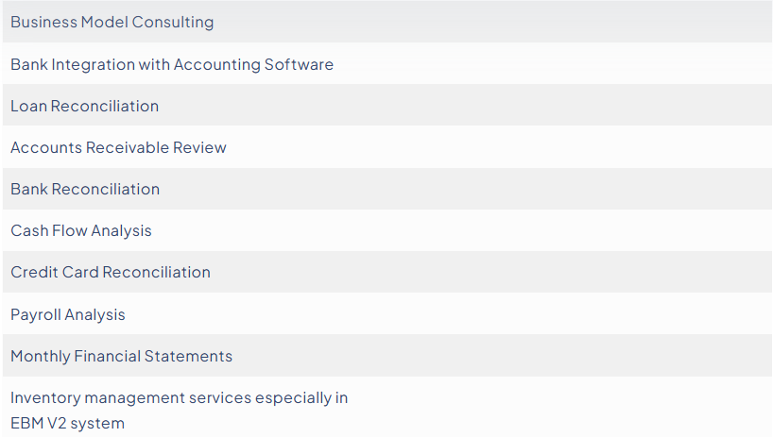Image resolution: width=773 pixels, height=437 pixels.
Task: Pick the Credit Card Reconciliation item
Action: click(387, 272)
